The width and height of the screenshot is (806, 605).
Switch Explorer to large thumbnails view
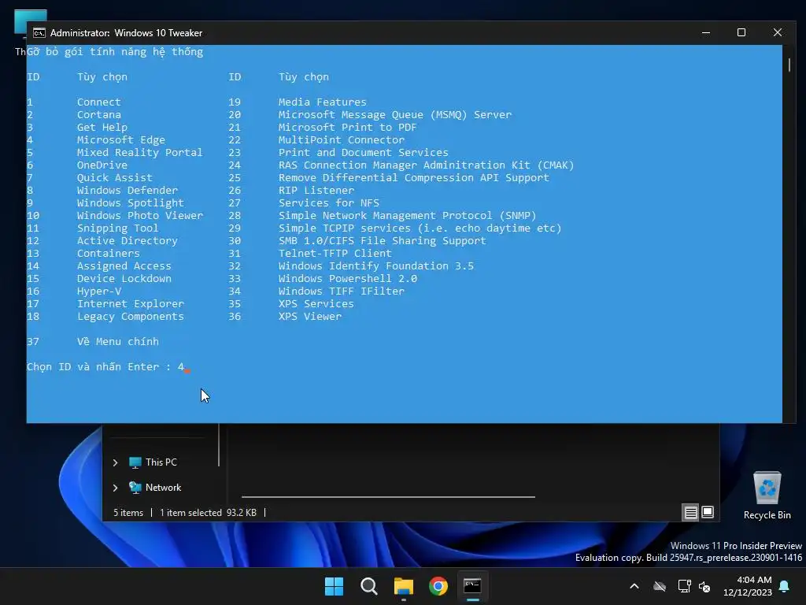(708, 512)
